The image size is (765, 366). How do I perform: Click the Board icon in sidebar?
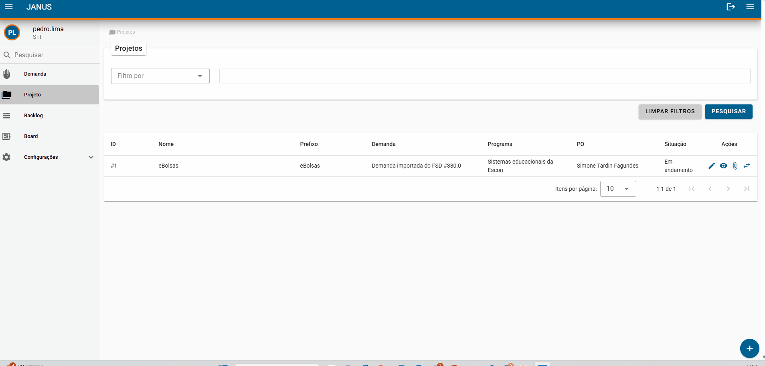pos(7,136)
